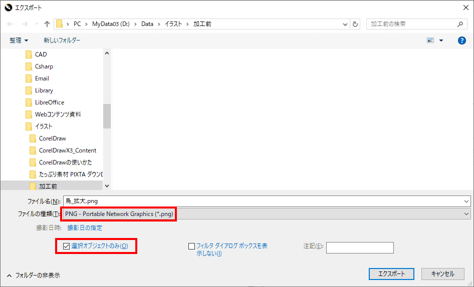Viewport: 474px width, 287px height.
Task: Open the Email folder in tree
Action: click(x=38, y=78)
